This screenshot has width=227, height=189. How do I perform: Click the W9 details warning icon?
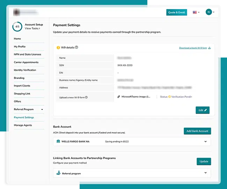coord(58,47)
